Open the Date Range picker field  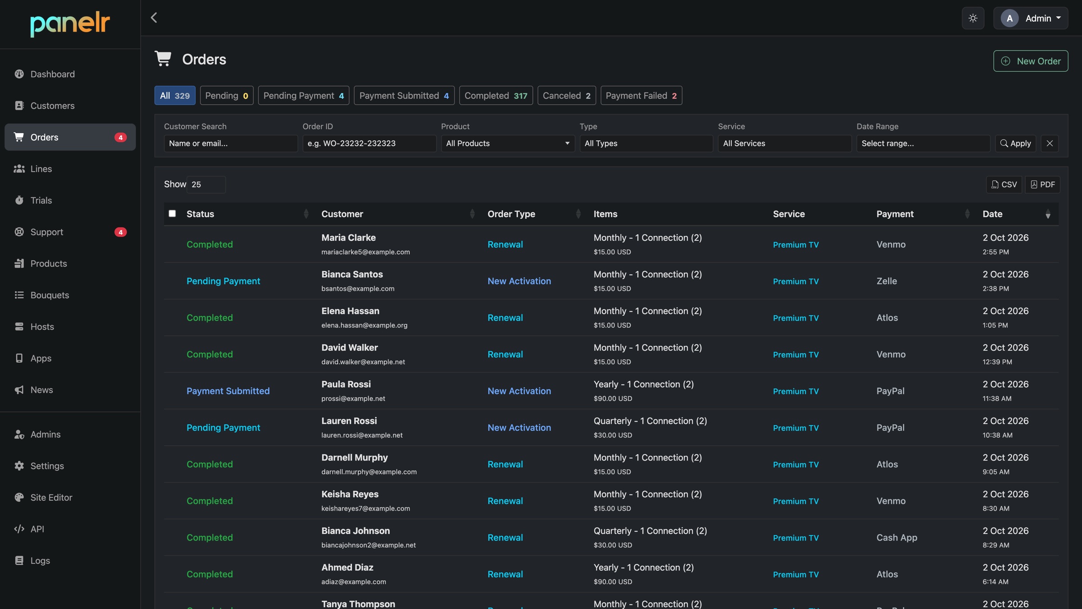point(923,143)
